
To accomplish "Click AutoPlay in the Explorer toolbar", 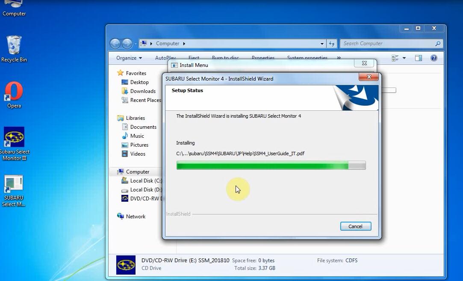I will 165,58.
